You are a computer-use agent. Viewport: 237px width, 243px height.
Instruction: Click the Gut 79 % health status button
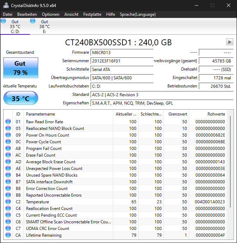(x=21, y=68)
